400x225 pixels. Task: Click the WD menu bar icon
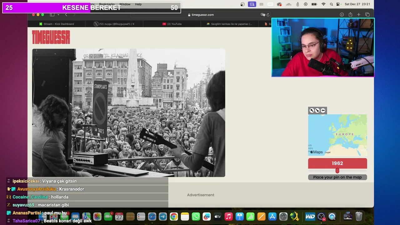coord(270,4)
